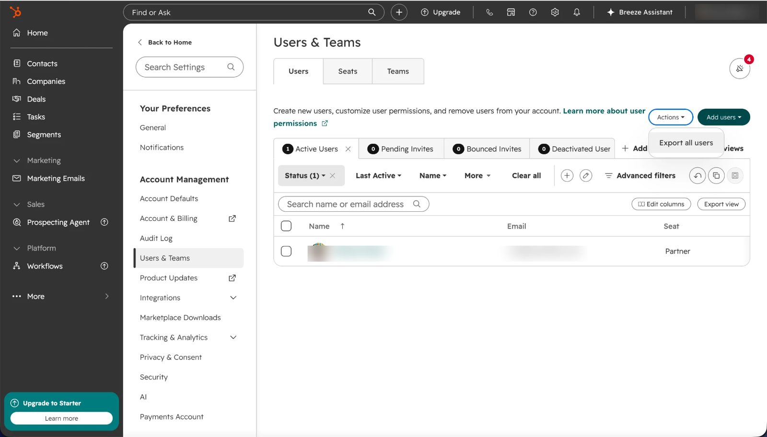Open the settings gear icon

click(555, 12)
